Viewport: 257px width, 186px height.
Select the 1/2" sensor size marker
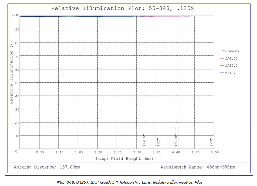pyautogui.click(x=158, y=142)
